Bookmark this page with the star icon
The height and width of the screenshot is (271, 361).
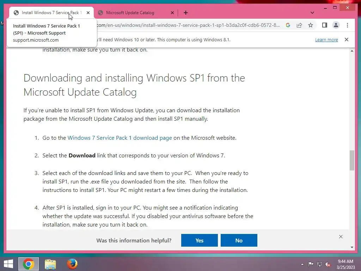(311, 25)
